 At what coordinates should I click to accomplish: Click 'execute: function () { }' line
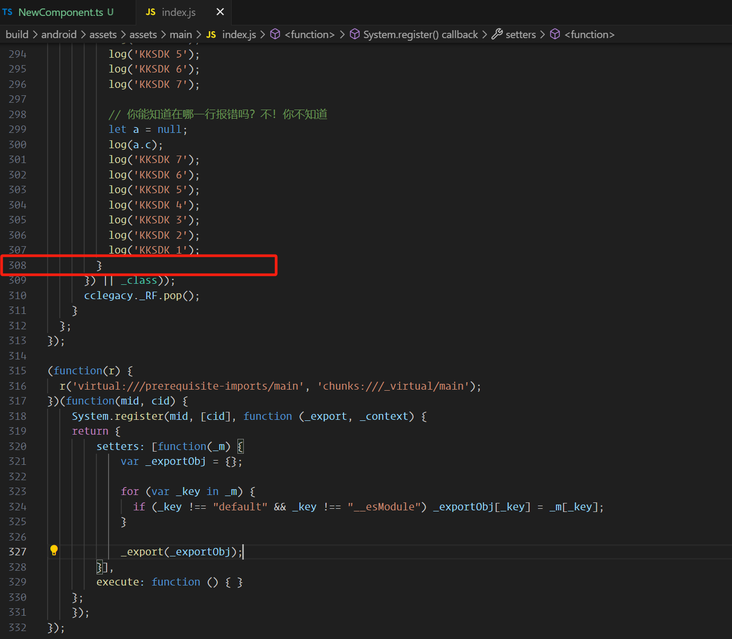tap(170, 582)
